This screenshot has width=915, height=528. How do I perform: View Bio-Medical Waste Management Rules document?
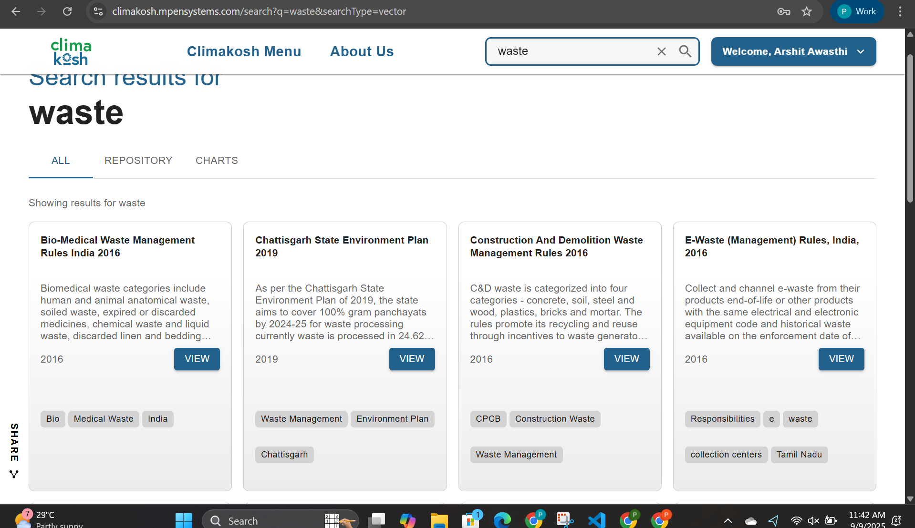[x=197, y=359]
